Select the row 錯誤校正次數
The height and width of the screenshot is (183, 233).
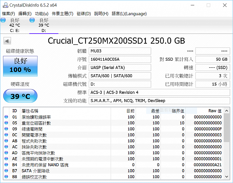click(113, 177)
